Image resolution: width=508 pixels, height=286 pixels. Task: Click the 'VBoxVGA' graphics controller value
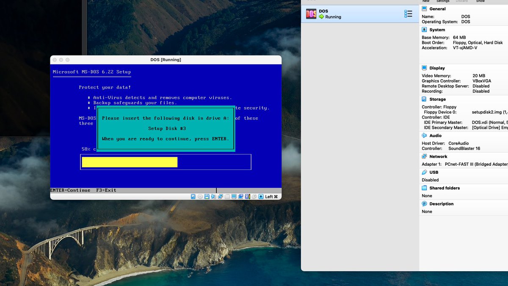pos(482,81)
